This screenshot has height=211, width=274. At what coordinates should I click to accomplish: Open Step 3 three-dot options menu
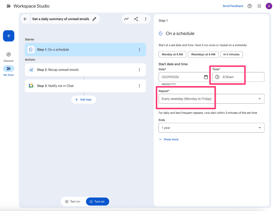[x=139, y=86]
